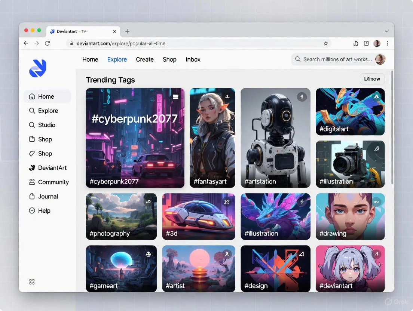The width and height of the screenshot is (413, 311).
Task: Switch to the Explore top navigation tab
Action: click(117, 59)
